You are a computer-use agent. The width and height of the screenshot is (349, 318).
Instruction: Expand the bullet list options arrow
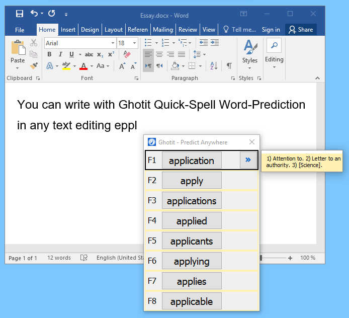[156, 43]
